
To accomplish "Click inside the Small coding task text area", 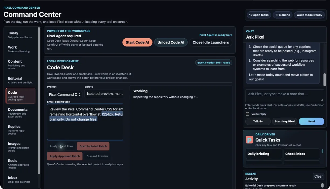I will (x=85, y=122).
